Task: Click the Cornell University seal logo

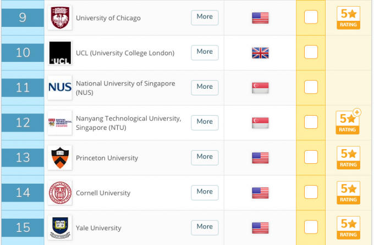Action: click(x=59, y=193)
